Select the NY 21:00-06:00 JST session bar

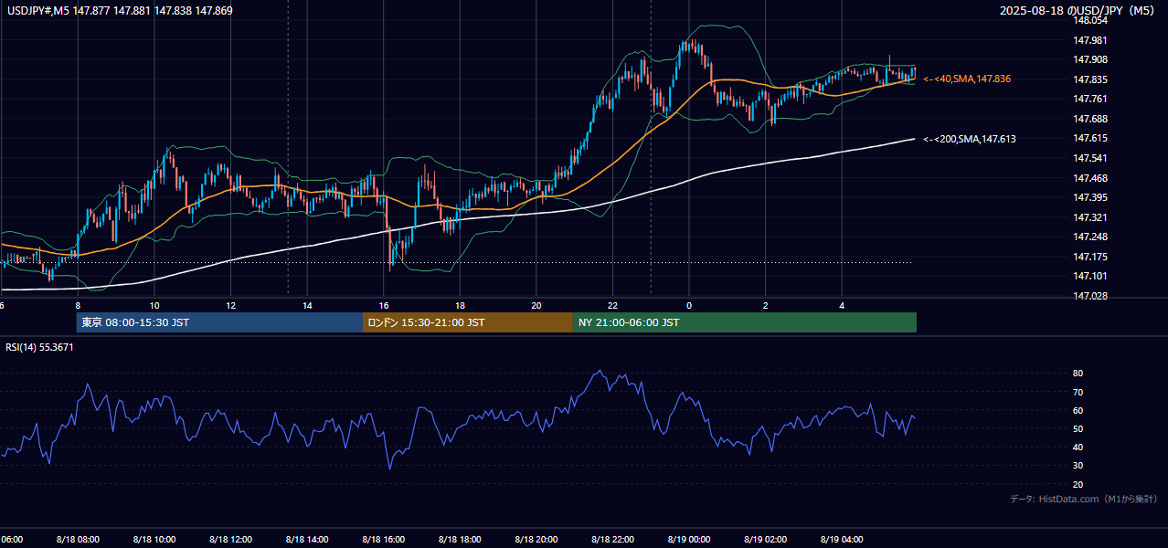click(745, 322)
